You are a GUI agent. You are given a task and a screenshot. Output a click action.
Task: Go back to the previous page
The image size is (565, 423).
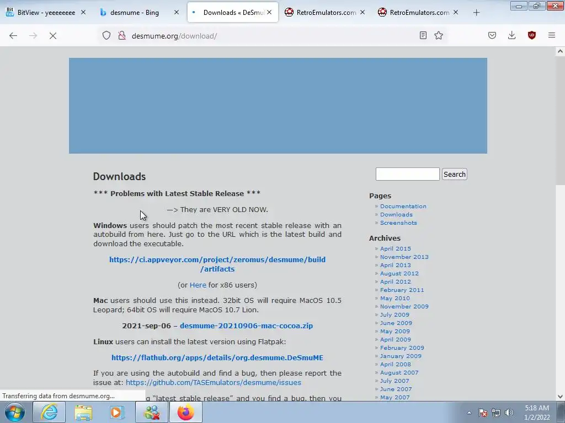tap(13, 35)
